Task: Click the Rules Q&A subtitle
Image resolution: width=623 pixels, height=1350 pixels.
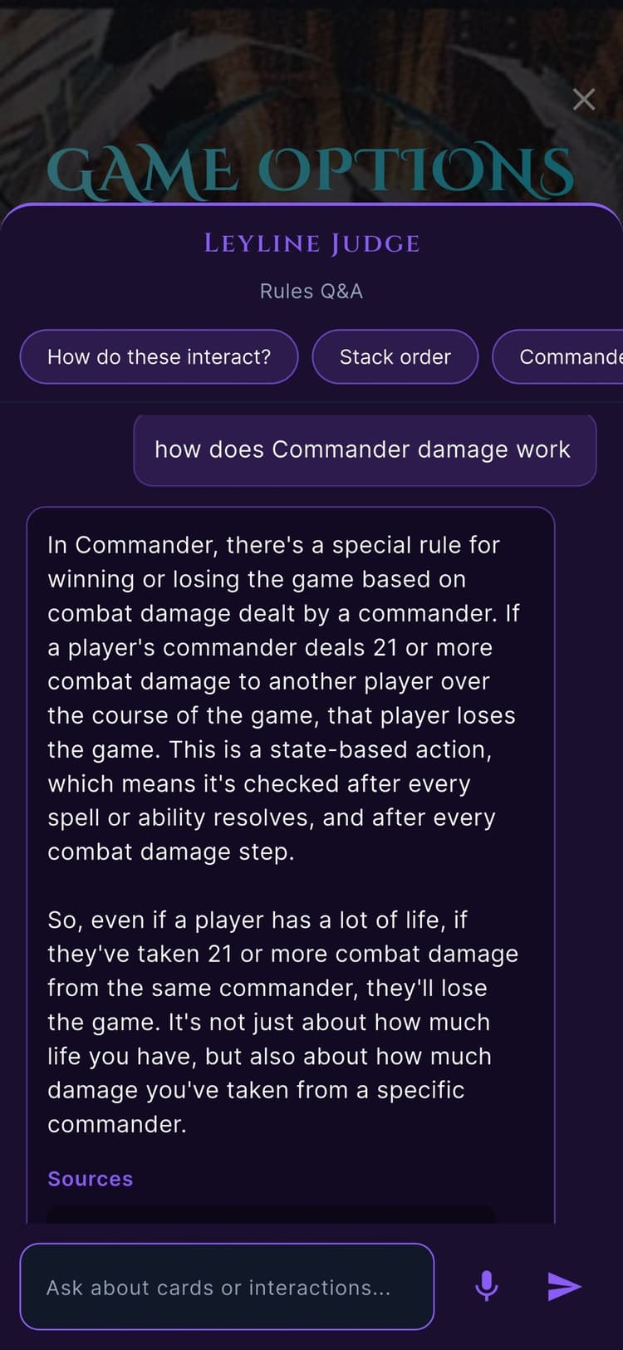Action: point(311,292)
